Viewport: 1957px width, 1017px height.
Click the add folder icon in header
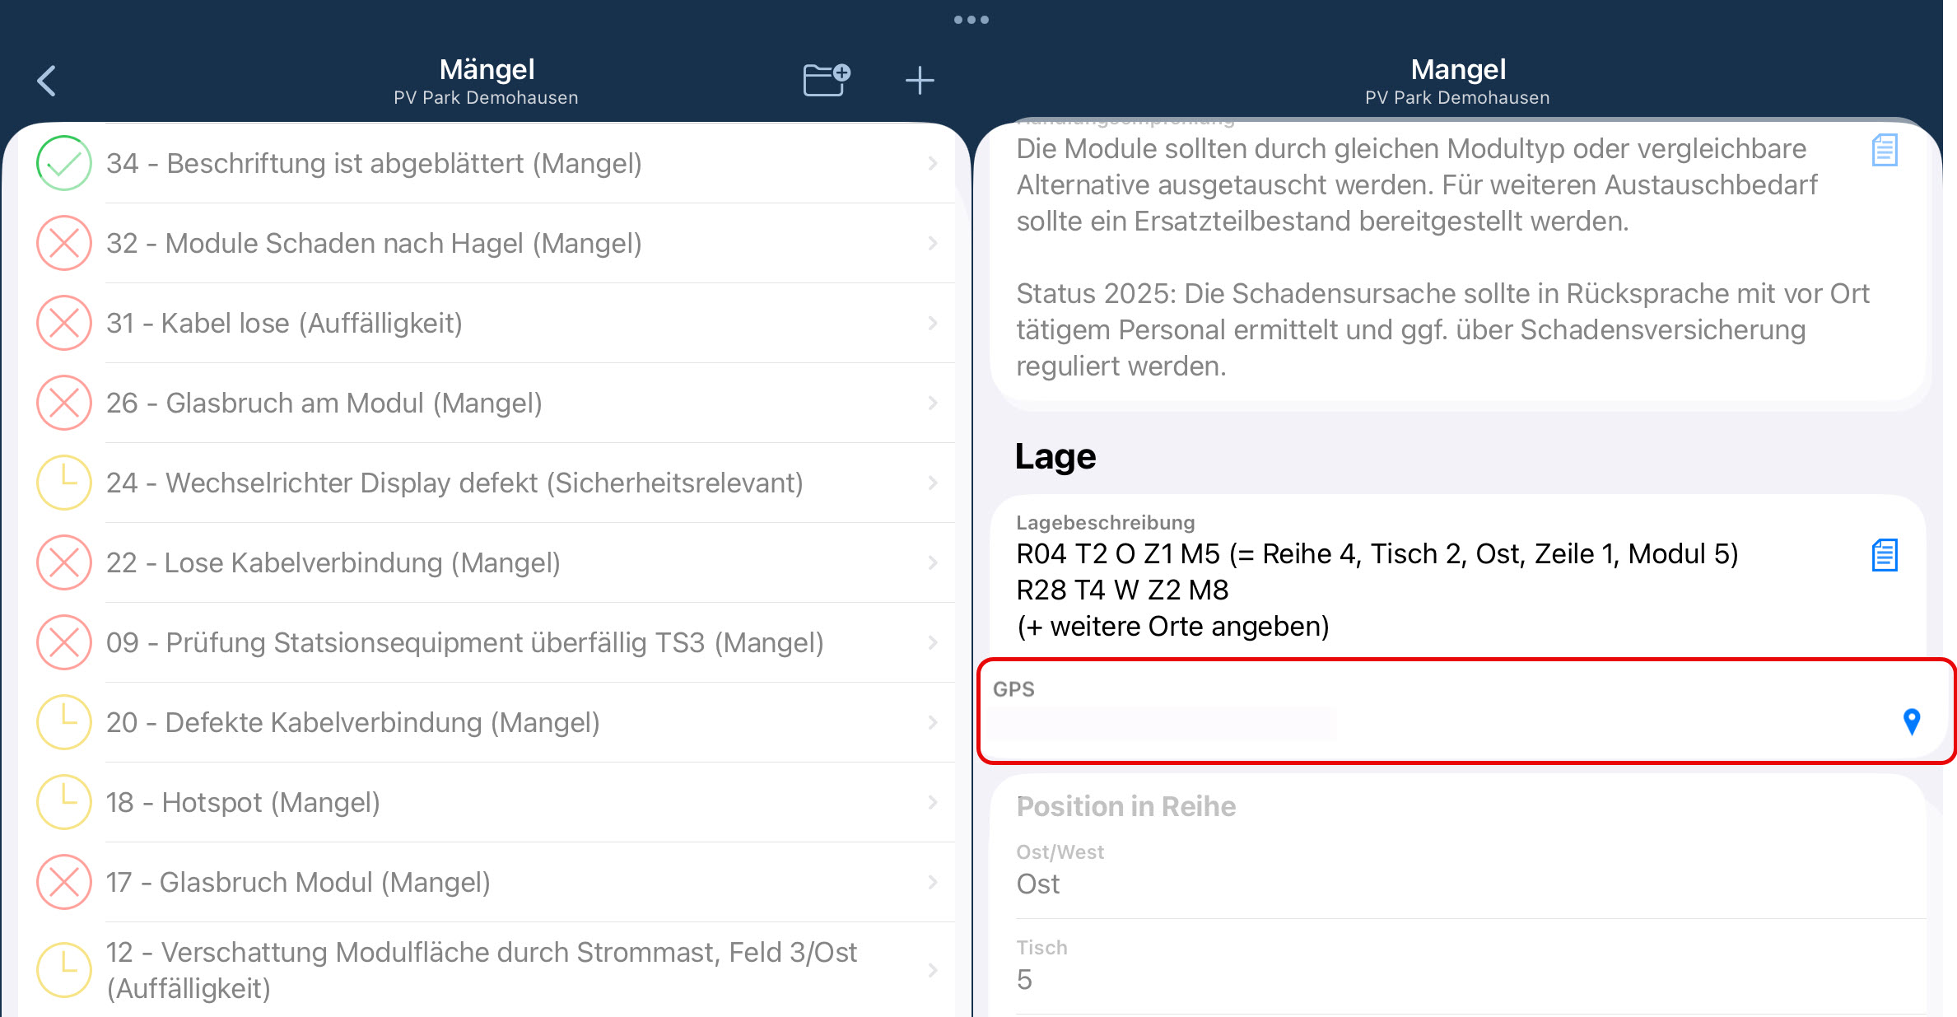pyautogui.click(x=827, y=80)
